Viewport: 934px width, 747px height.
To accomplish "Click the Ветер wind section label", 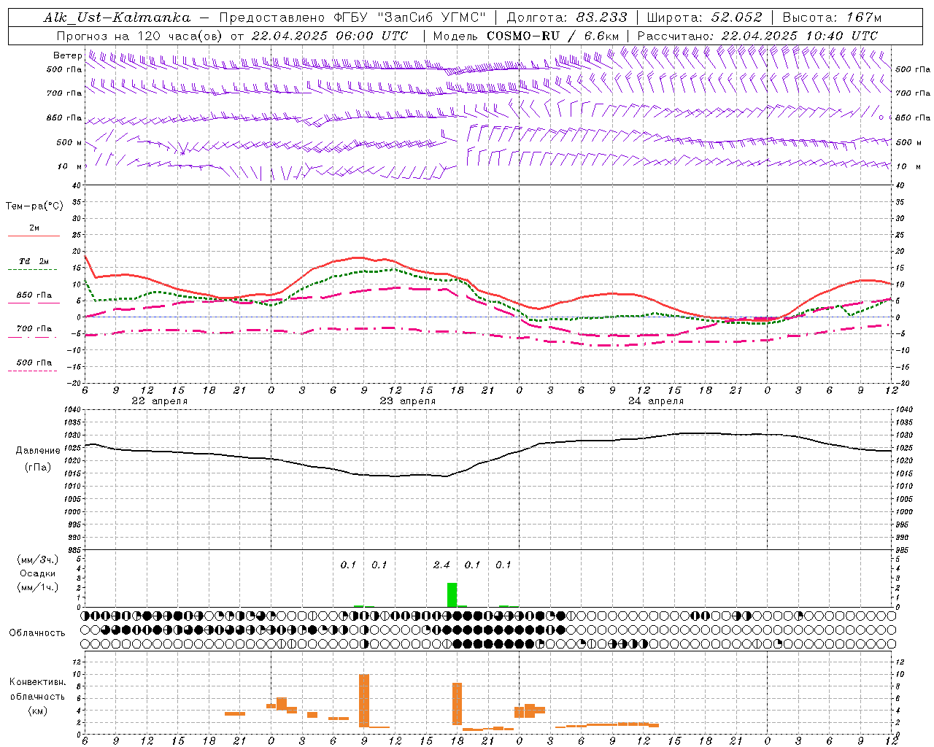I will point(67,55).
